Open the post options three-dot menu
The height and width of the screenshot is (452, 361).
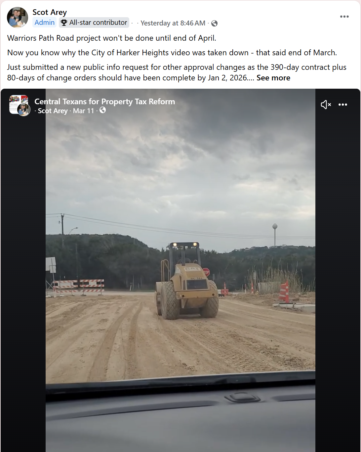click(344, 17)
